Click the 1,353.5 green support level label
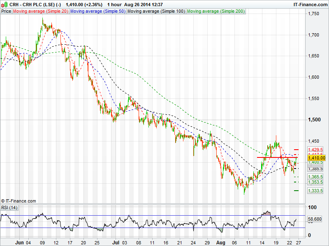Viewport: 329px width, 246px height. pyautogui.click(x=316, y=182)
